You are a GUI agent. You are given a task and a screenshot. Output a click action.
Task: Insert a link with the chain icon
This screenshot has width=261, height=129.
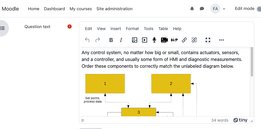[184, 40]
